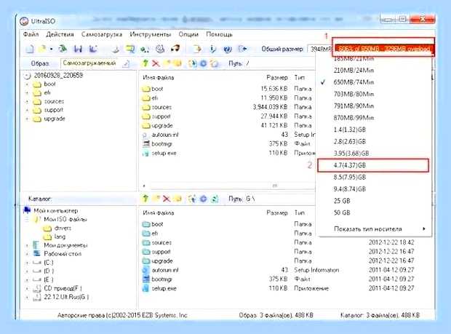Click the Самозагружаемый image type field
Screen dimensions: 451x334
tap(91, 63)
